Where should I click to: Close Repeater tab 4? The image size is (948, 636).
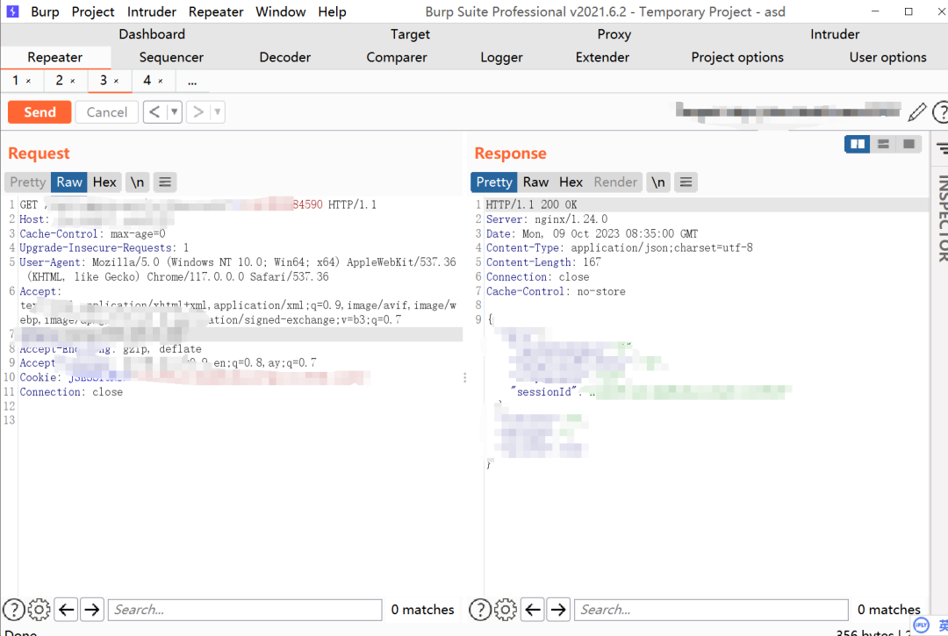(161, 81)
